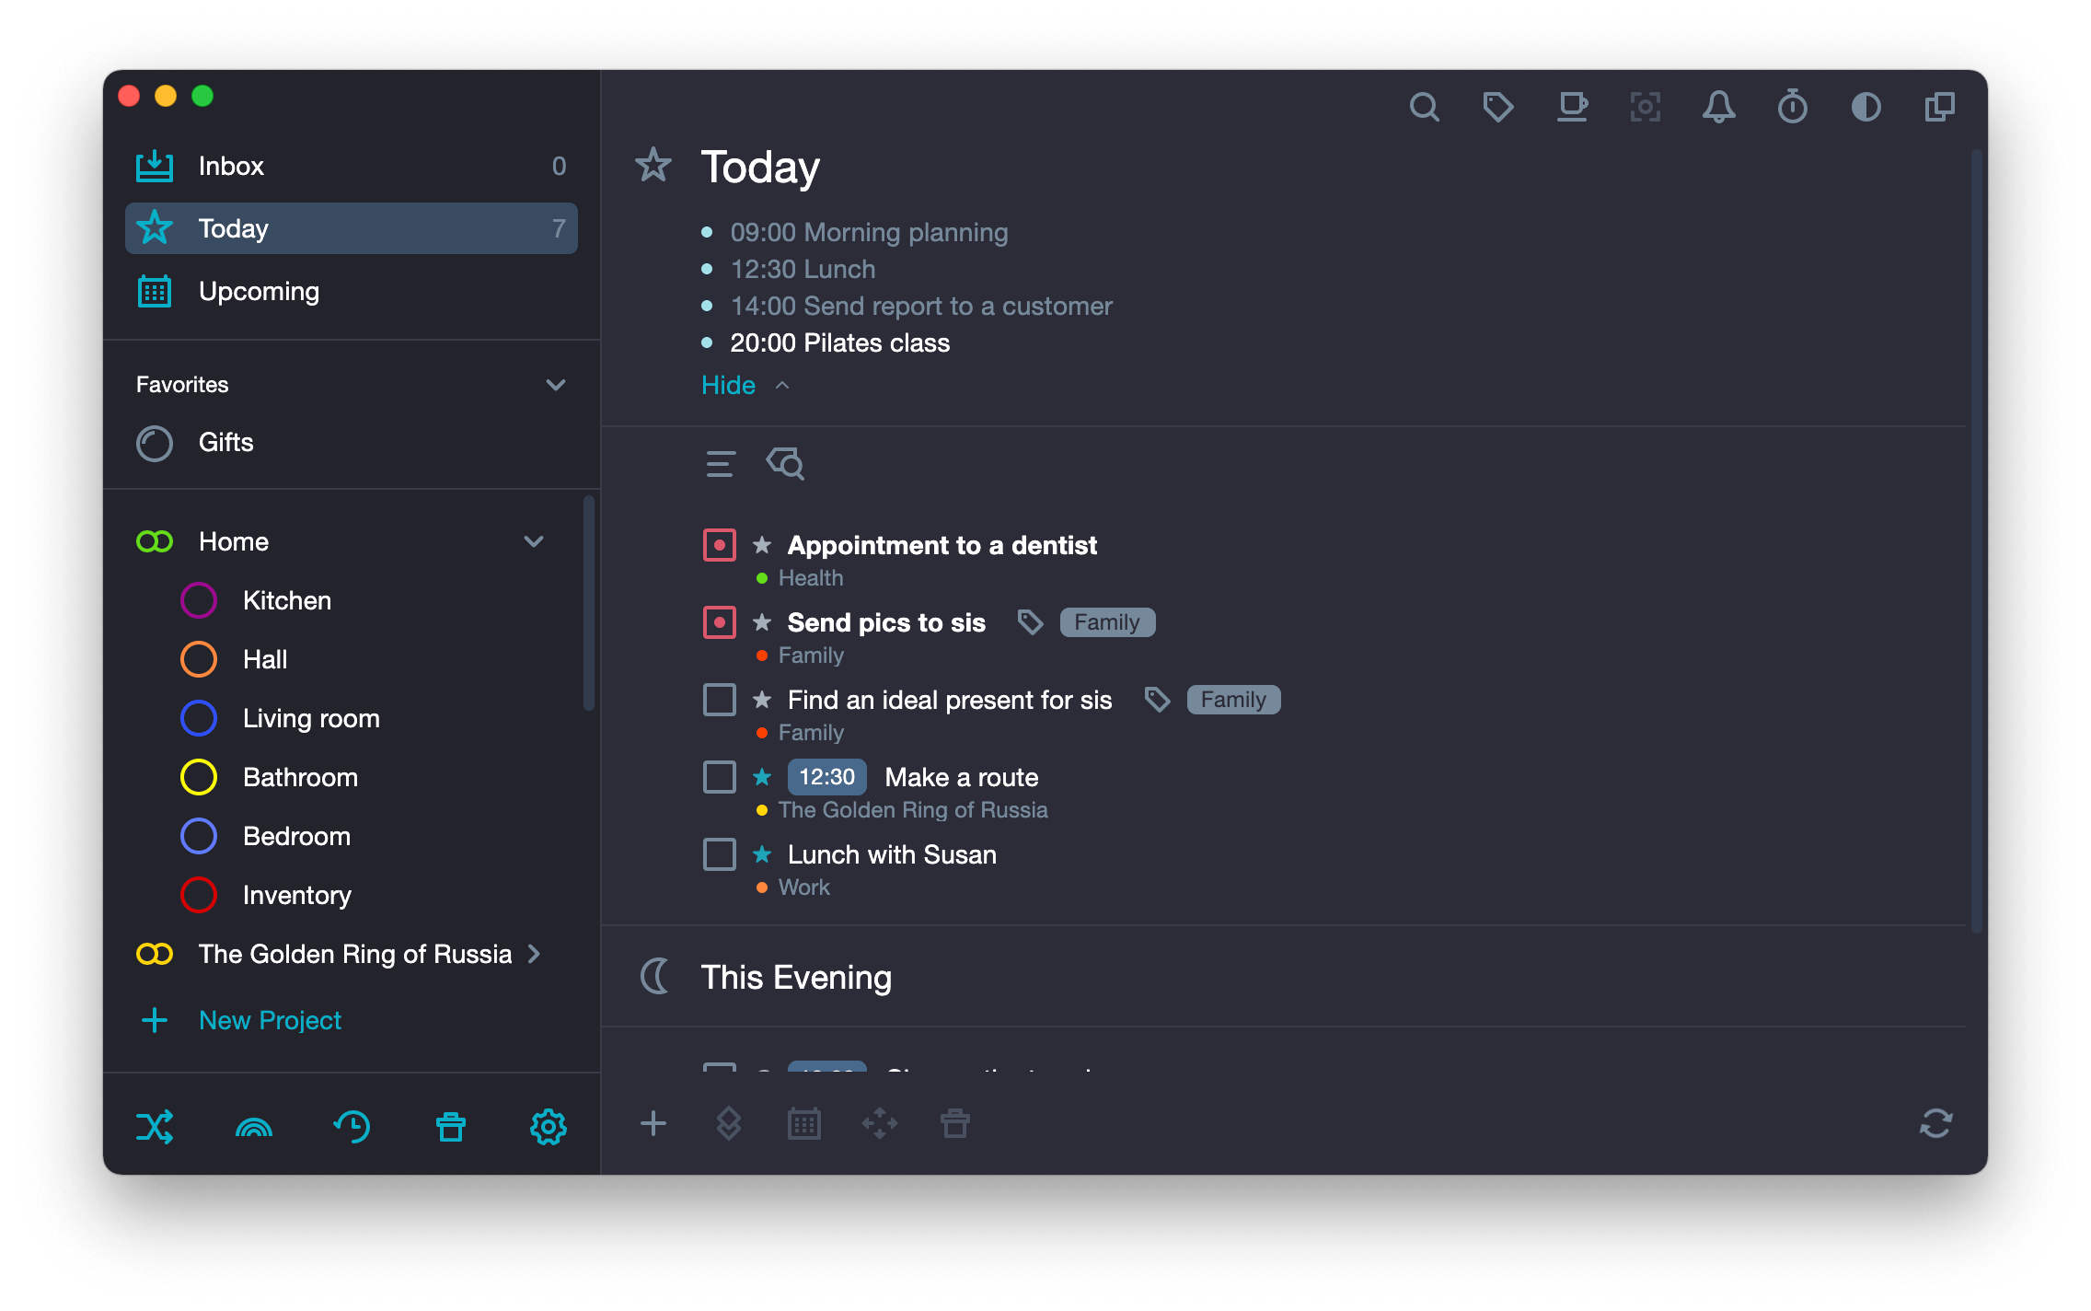This screenshot has width=2091, height=1311.
Task: Click the chevron beside the Hide link
Action: click(x=782, y=385)
